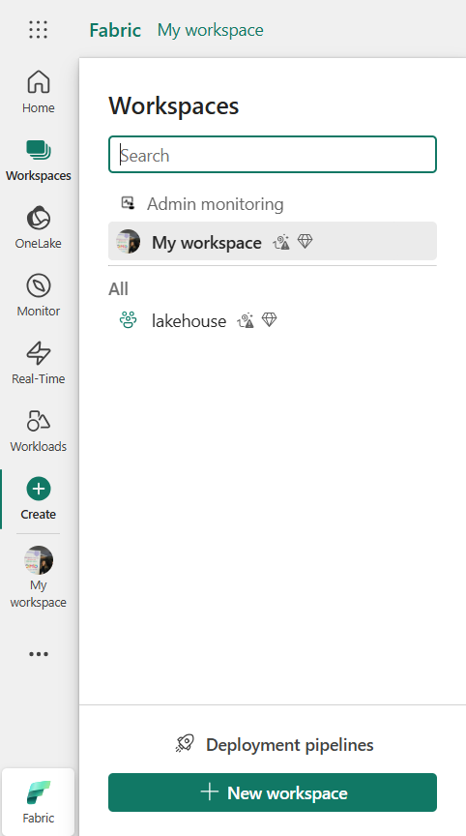This screenshot has width=466, height=836.
Task: Click the lakehouse workspace people icon
Action: coord(128,320)
